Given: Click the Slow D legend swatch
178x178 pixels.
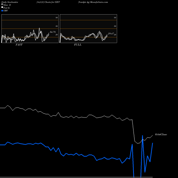Looking at the screenshot, I should click(2, 5).
